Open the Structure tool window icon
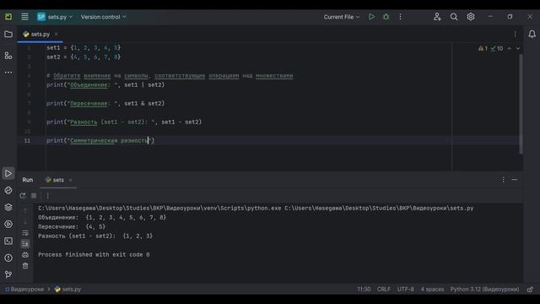This screenshot has width=540, height=304. click(x=8, y=56)
